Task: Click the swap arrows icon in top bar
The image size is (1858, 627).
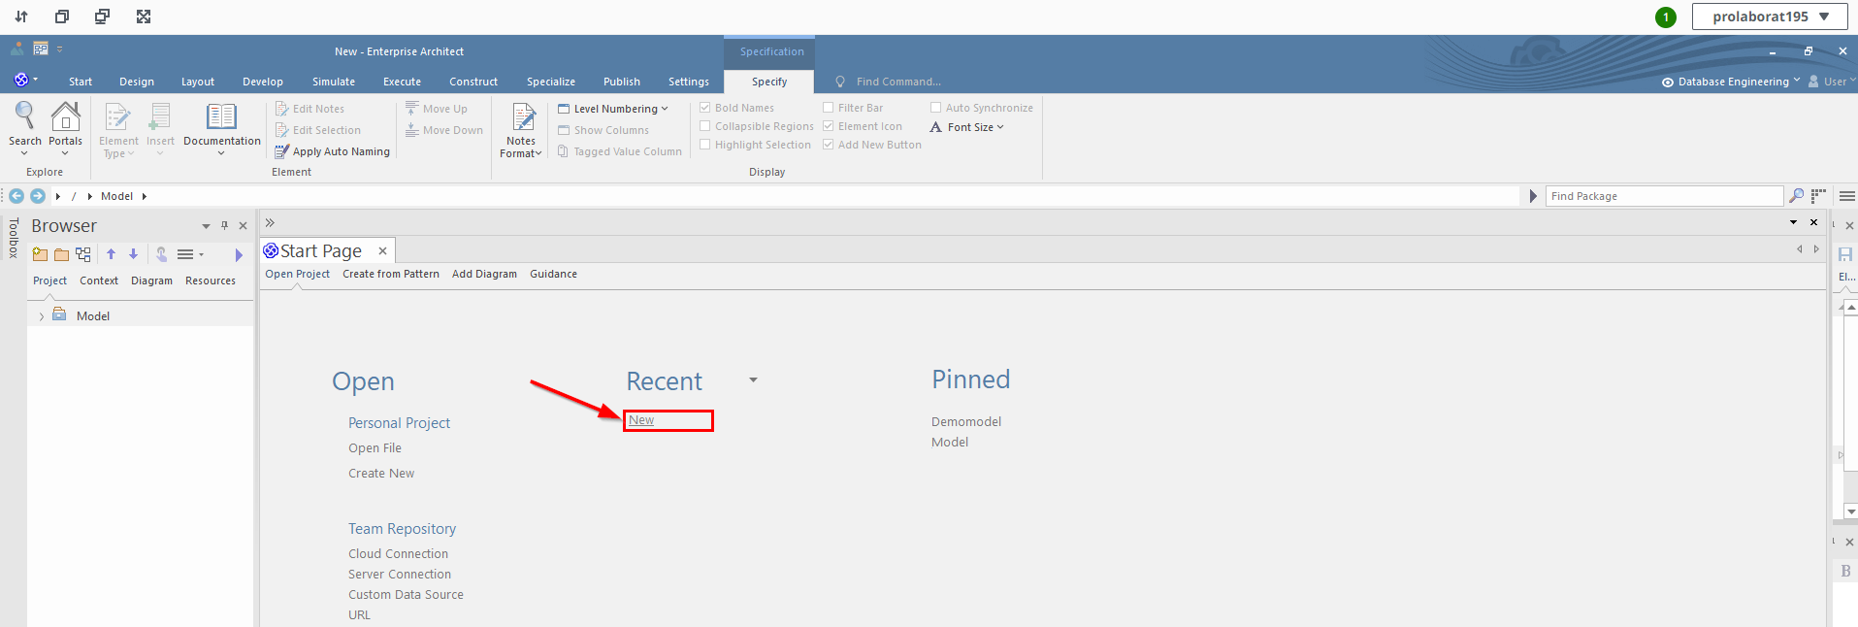Action: (21, 16)
